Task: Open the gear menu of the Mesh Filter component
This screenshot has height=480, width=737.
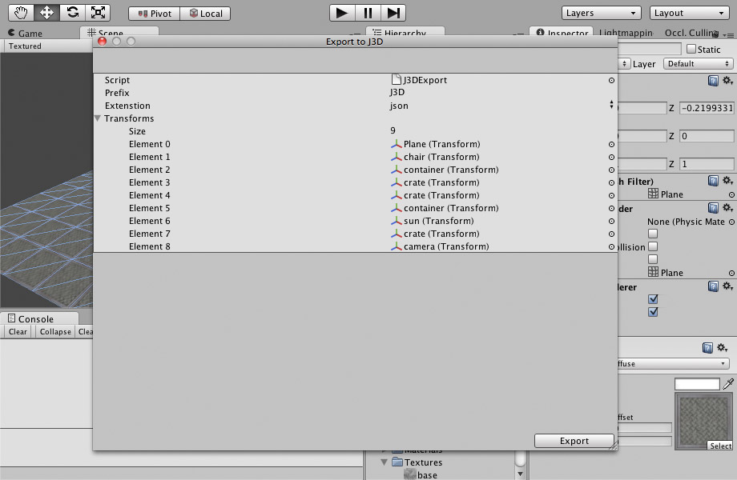Action: pyautogui.click(x=727, y=182)
